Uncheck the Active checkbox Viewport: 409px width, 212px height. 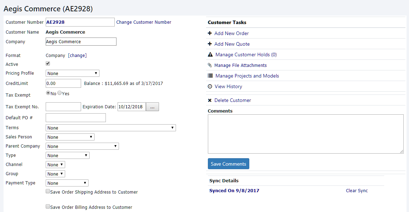(x=48, y=64)
